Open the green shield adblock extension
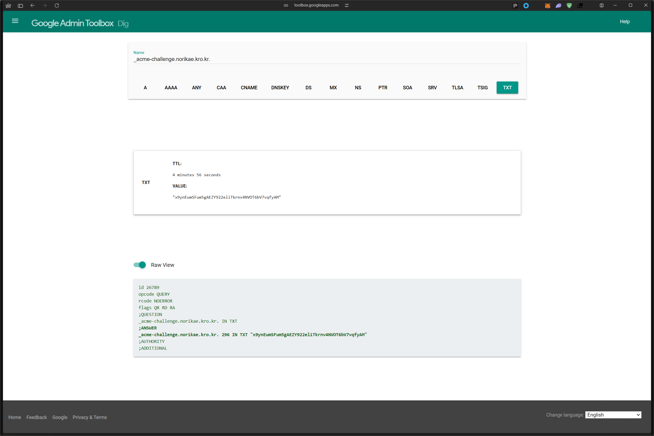The width and height of the screenshot is (654, 436). pos(569,6)
